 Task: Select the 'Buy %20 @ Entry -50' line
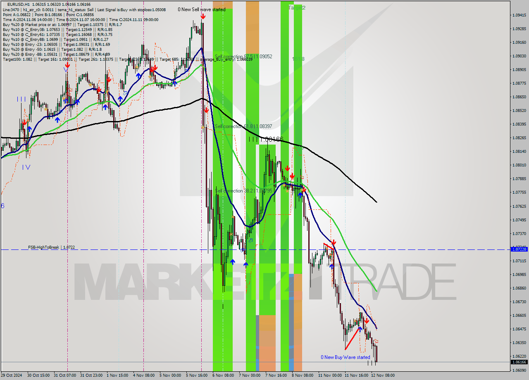[52, 49]
